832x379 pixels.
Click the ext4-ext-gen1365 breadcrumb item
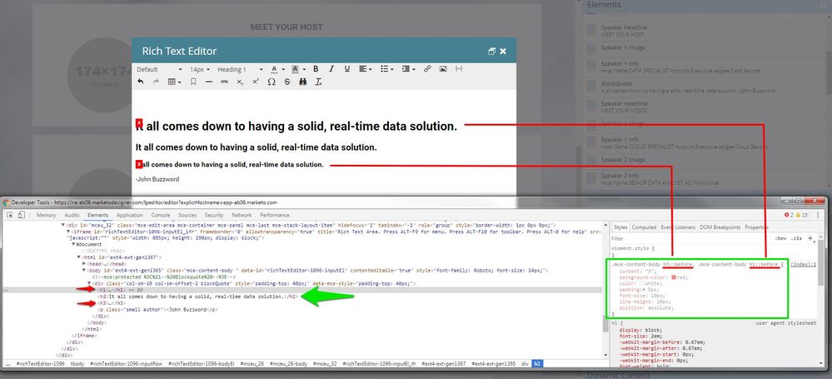493,364
